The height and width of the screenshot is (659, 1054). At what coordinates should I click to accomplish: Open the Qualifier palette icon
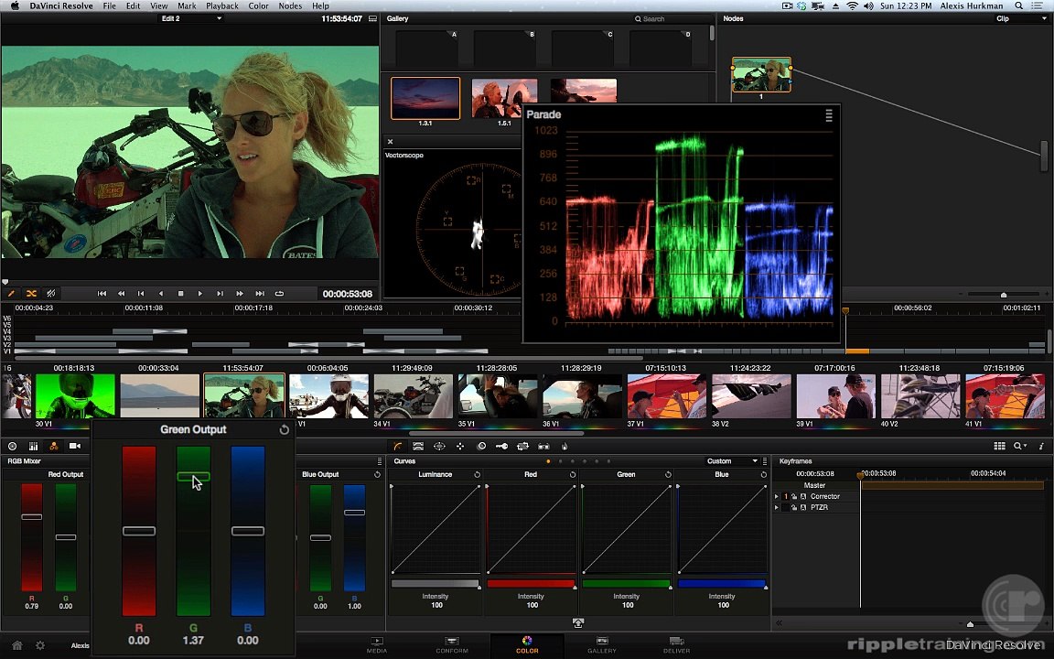(418, 446)
